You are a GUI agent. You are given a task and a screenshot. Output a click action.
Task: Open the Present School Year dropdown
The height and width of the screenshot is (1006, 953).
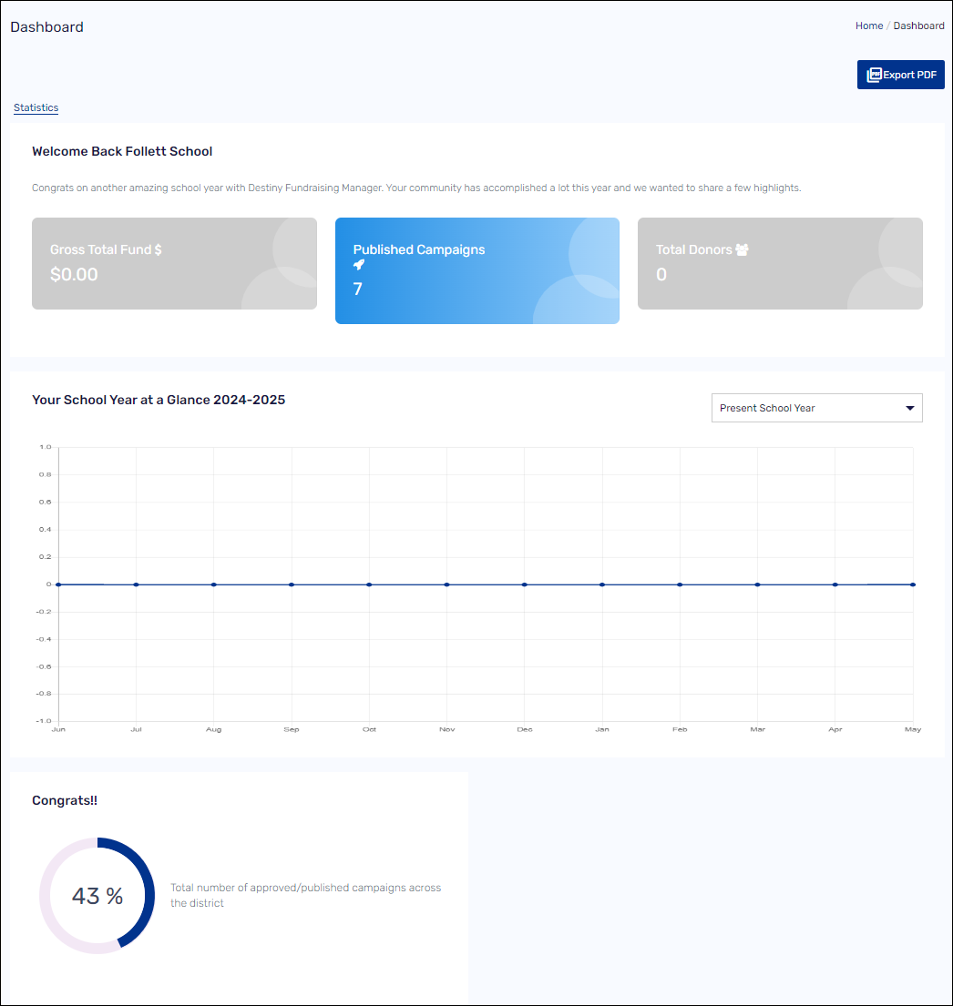point(815,408)
